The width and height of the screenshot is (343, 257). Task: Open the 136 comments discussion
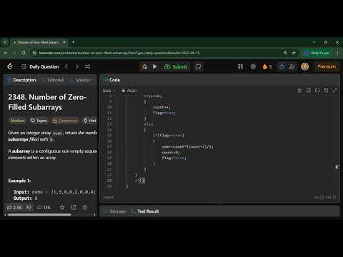tap(44, 208)
